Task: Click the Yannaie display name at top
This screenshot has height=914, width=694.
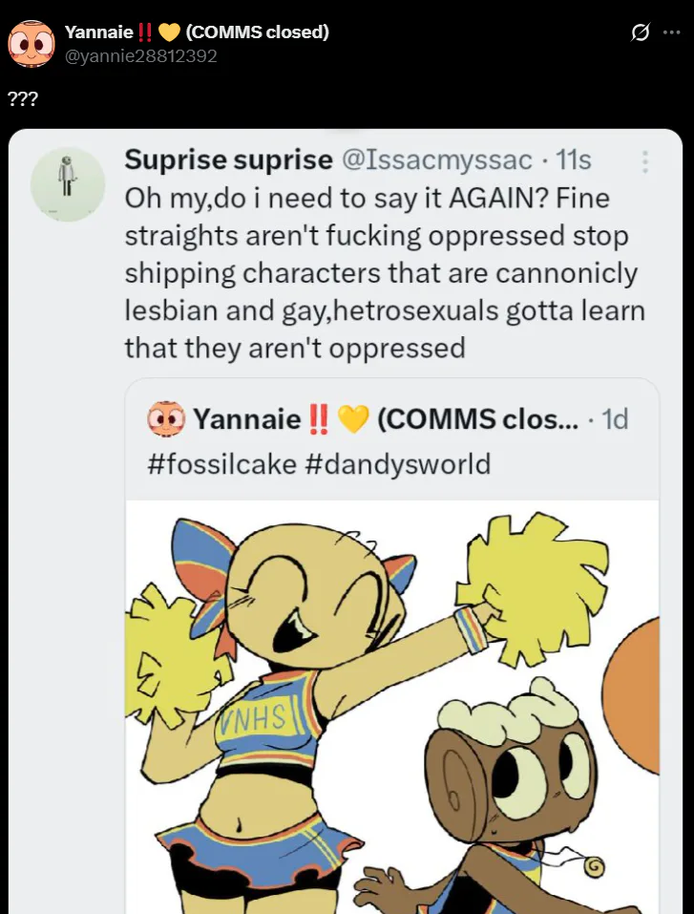Action: click(x=99, y=32)
